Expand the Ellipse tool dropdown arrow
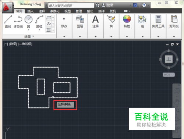184x139 pixels. coord(53,24)
